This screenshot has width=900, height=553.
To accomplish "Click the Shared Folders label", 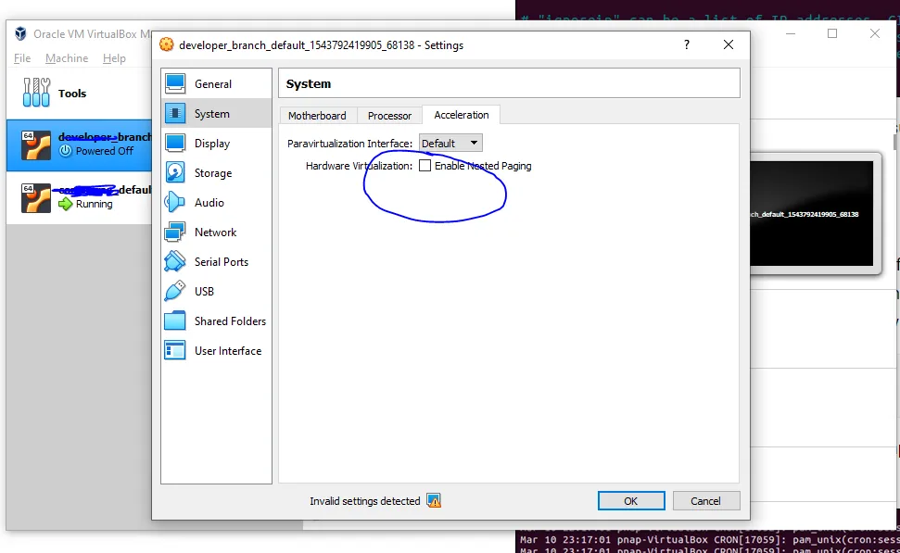I will pyautogui.click(x=230, y=321).
